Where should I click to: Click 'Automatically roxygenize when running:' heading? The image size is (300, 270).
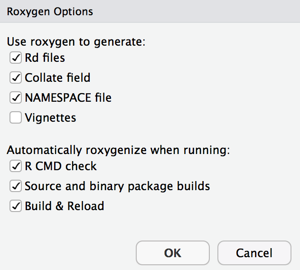coord(118,150)
